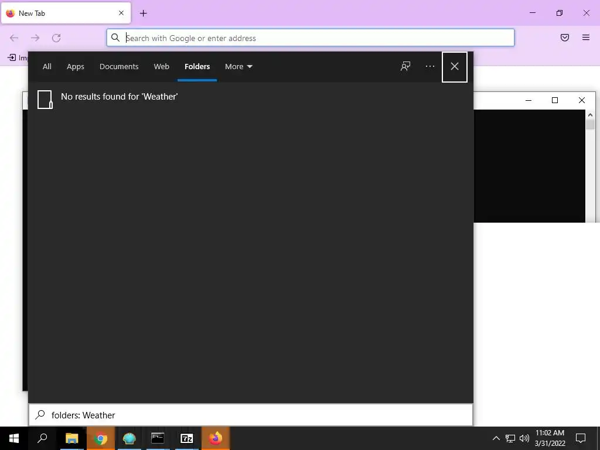Switch to the Web search tab
The image size is (600, 450).
[162, 67]
